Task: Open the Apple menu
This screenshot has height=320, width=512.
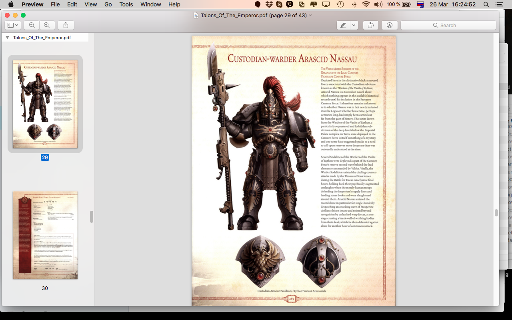Action: (x=11, y=4)
